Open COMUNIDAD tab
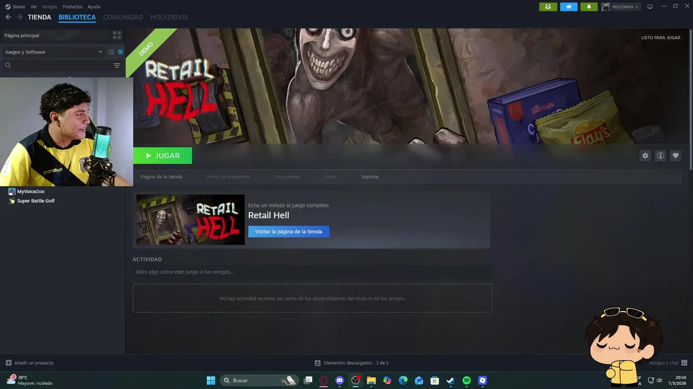Screen dimensions: 693x389 coord(123,17)
